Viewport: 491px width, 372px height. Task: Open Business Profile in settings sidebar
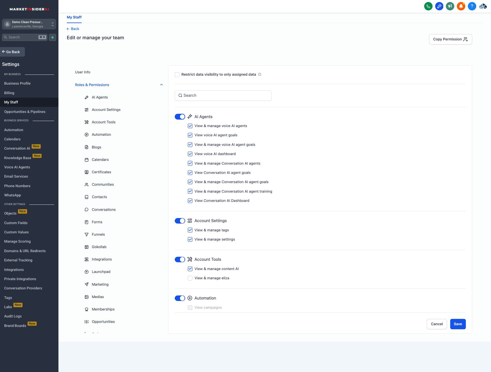click(17, 83)
